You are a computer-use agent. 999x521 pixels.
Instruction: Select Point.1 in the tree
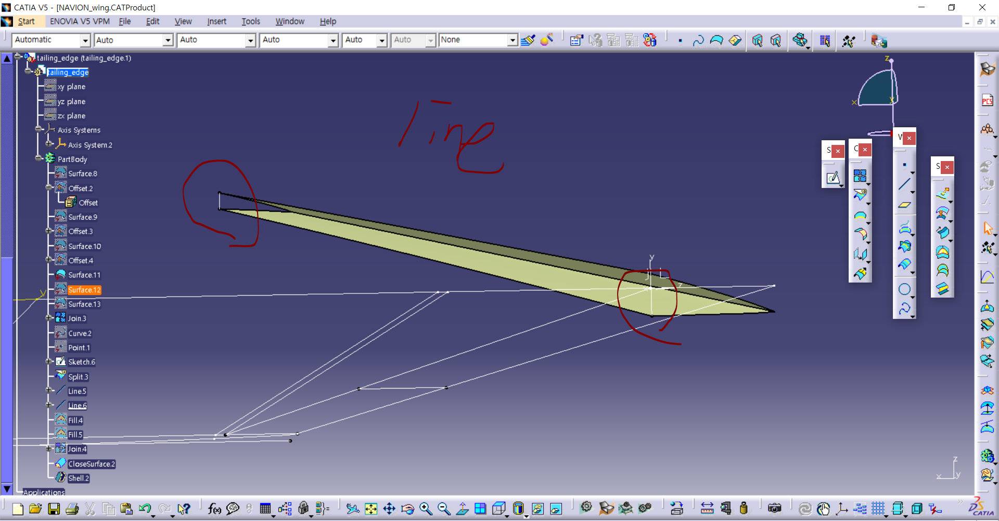point(79,348)
